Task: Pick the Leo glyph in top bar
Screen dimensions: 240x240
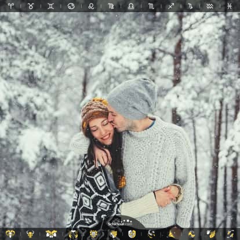Action: coord(91,6)
